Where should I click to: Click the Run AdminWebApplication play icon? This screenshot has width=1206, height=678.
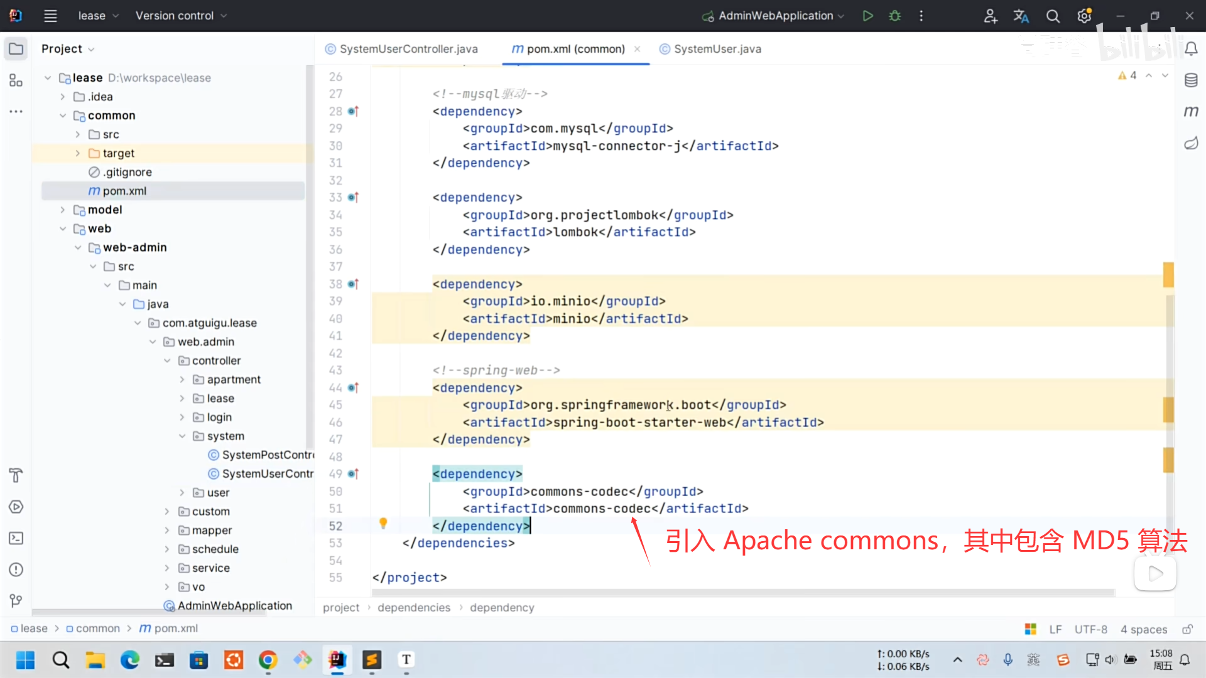point(867,16)
